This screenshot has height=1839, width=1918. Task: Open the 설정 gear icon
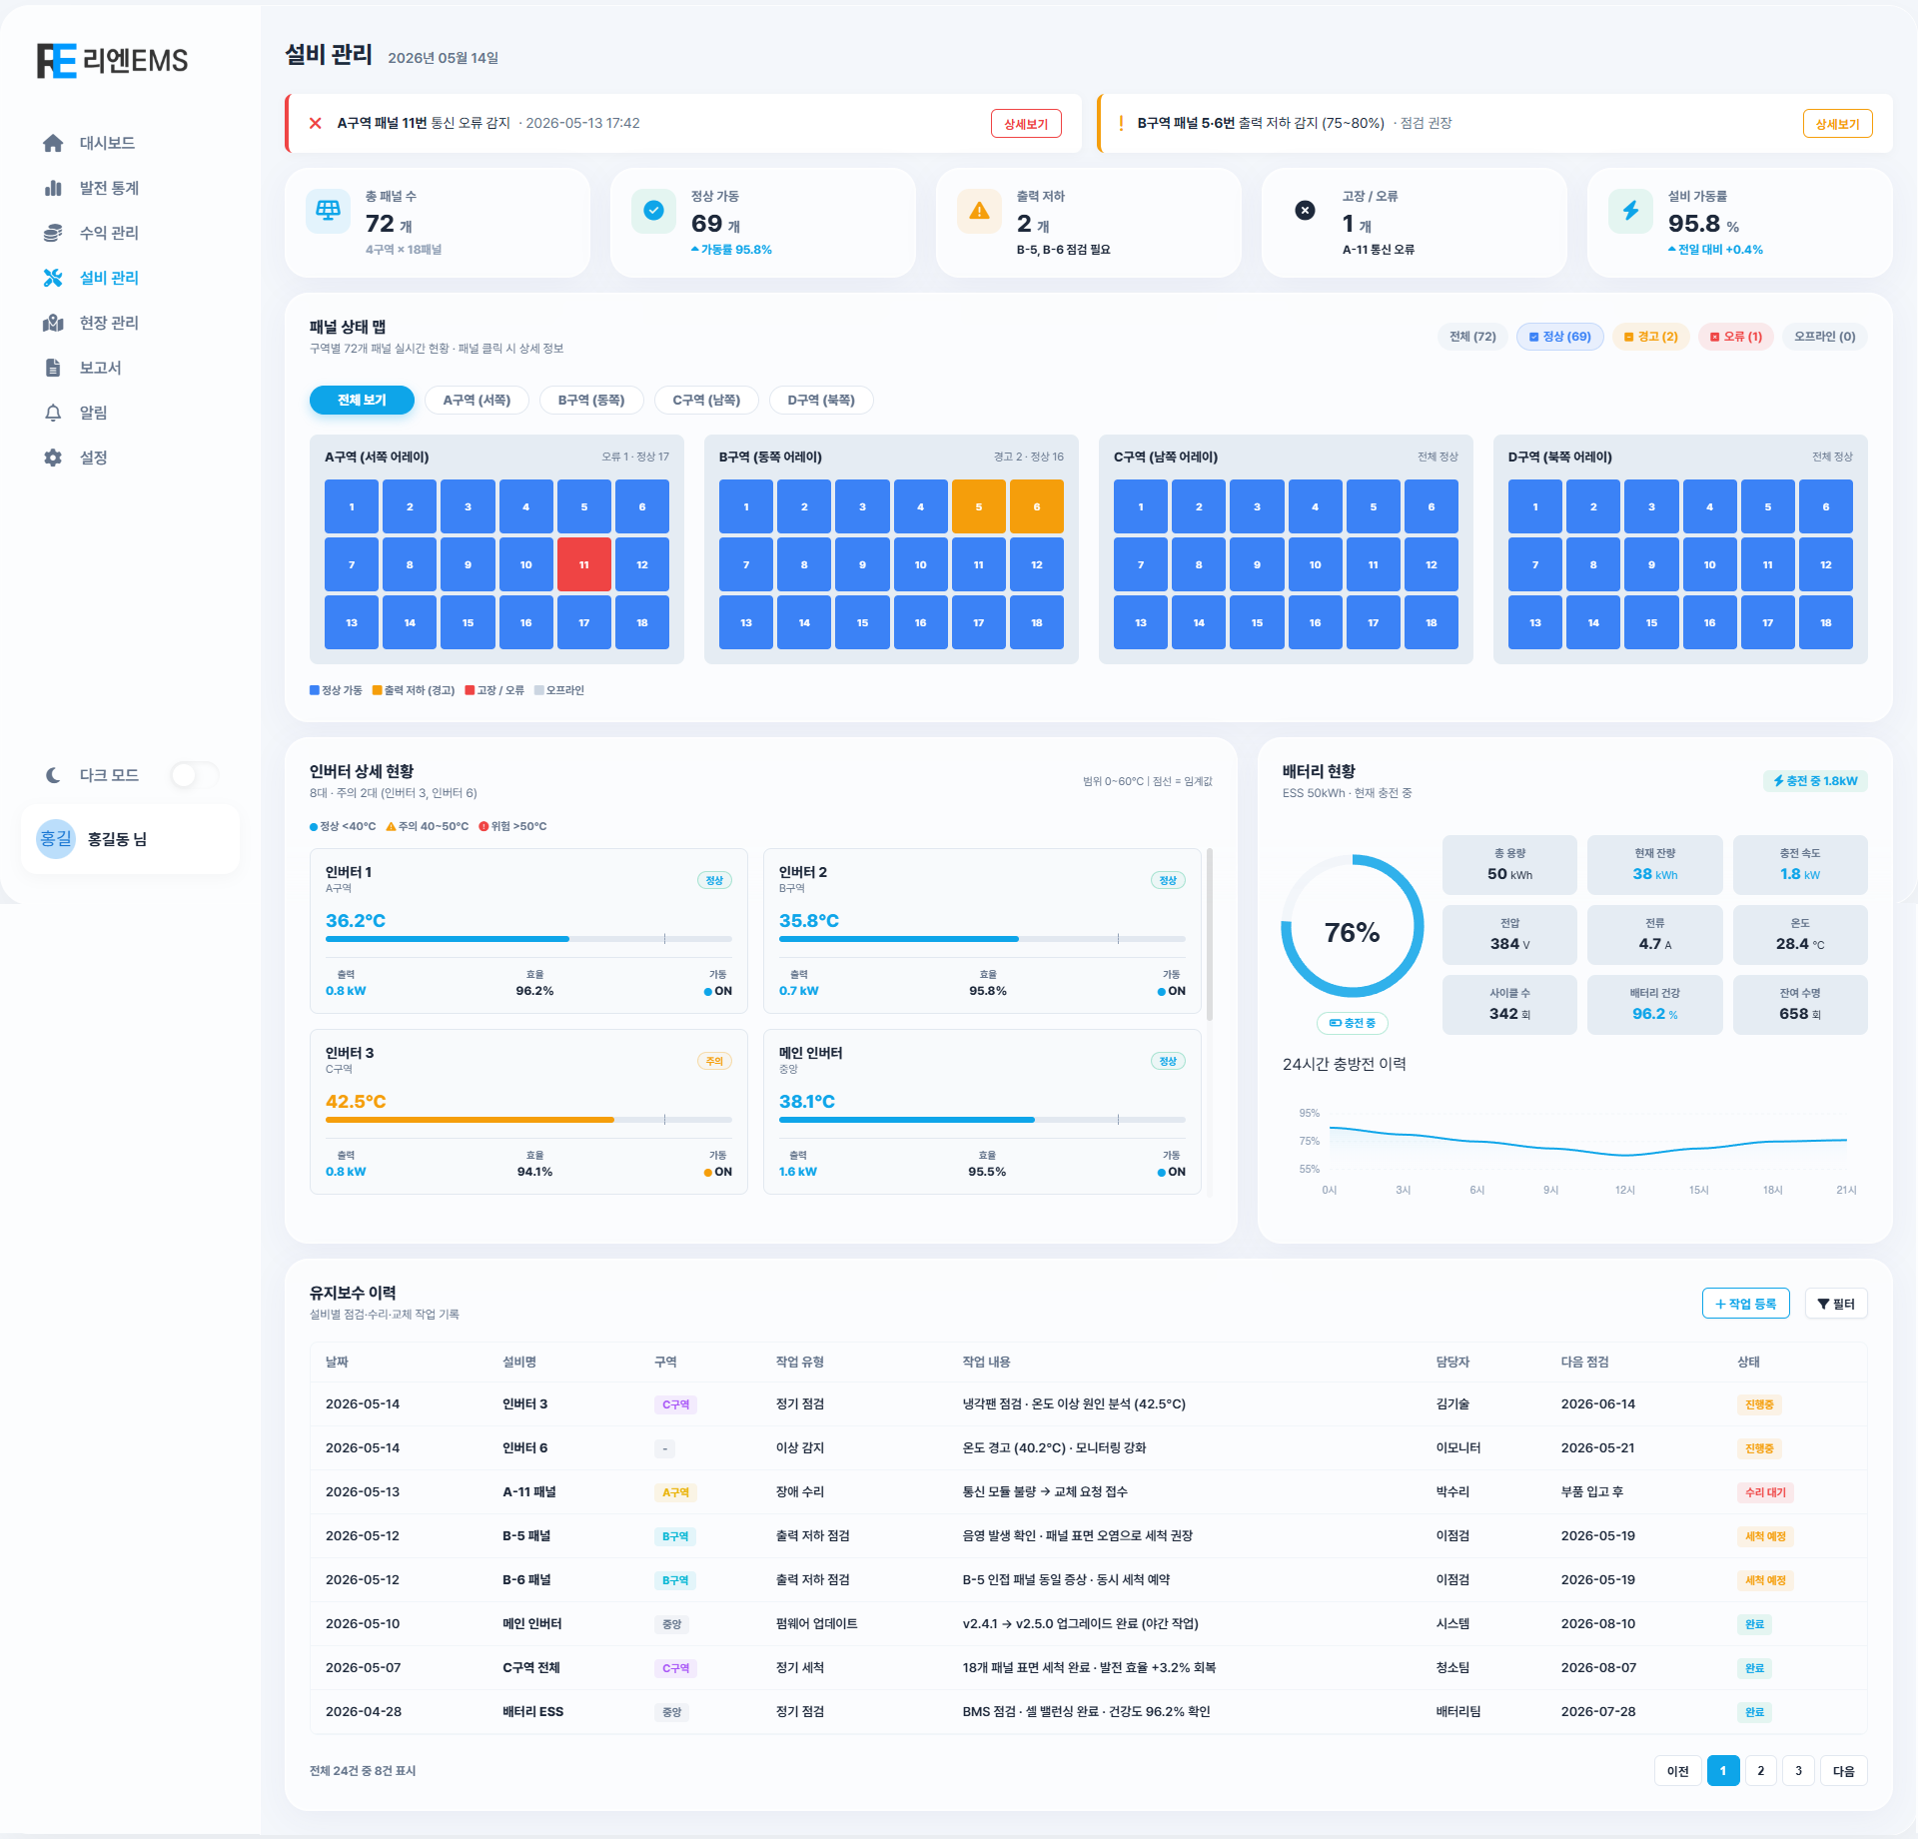tap(53, 458)
